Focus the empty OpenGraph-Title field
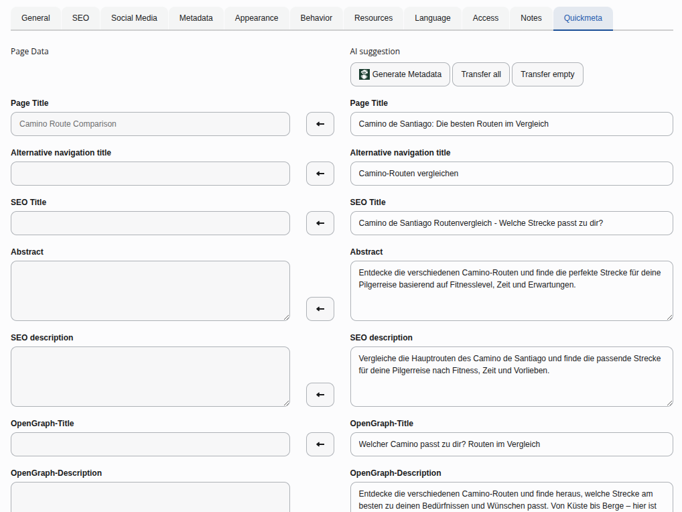The height and width of the screenshot is (512, 682). pyautogui.click(x=151, y=444)
